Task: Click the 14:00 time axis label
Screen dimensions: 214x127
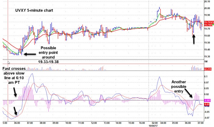Action: pos(118,123)
